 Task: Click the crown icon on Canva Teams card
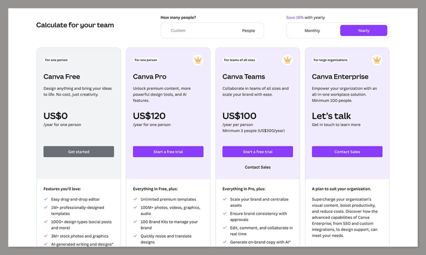tap(287, 59)
